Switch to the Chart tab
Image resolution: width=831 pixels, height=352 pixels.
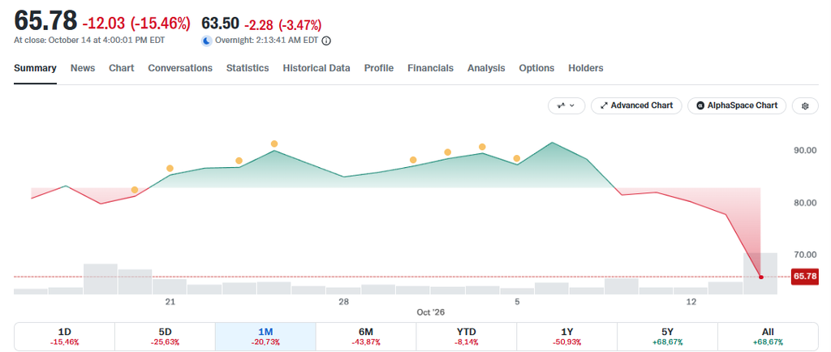click(122, 68)
